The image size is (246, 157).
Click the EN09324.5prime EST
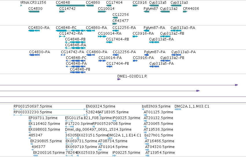(87, 109)
